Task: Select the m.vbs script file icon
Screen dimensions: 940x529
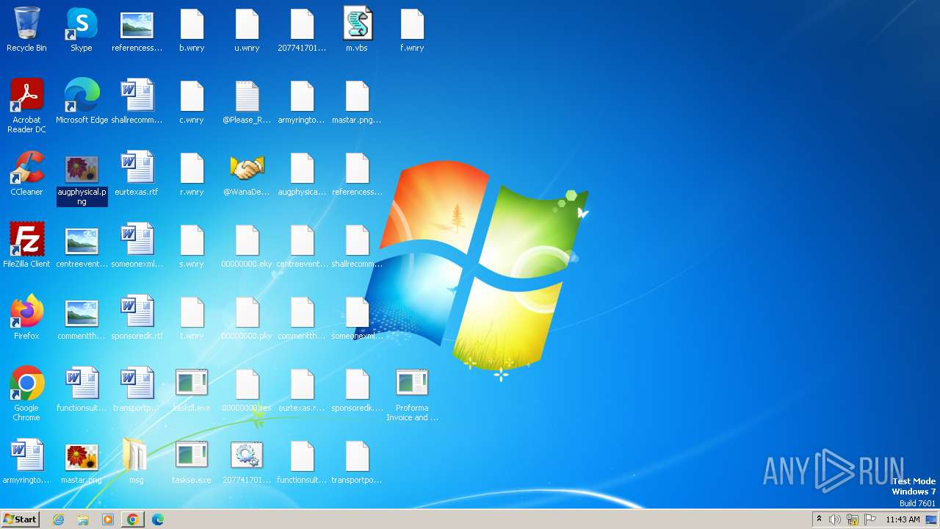Action: click(357, 30)
